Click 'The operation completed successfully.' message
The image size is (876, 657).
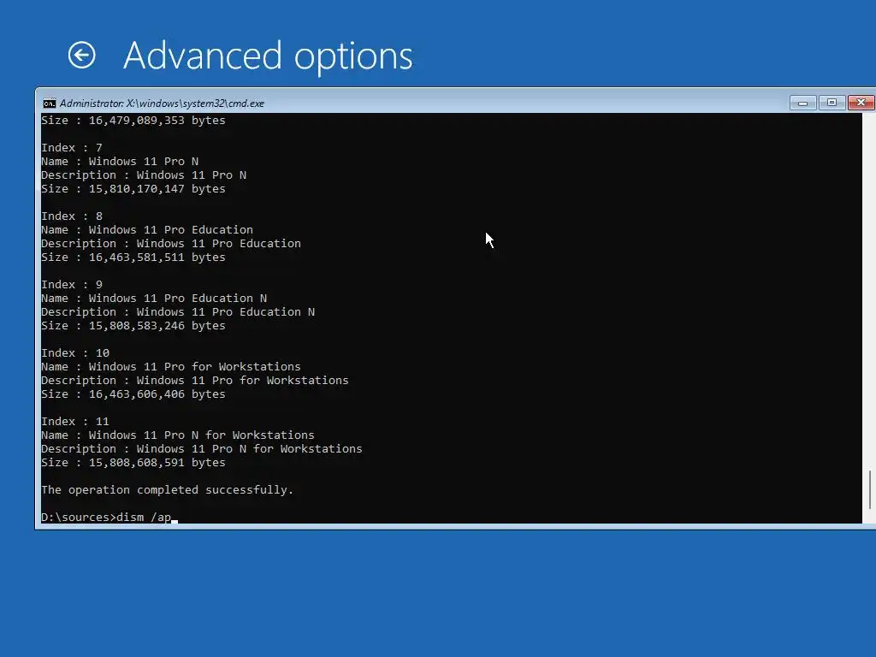click(167, 490)
